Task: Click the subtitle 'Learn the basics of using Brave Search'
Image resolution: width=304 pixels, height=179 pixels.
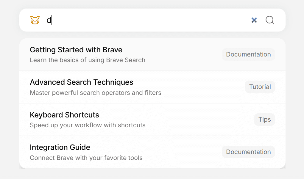Action: point(87,60)
